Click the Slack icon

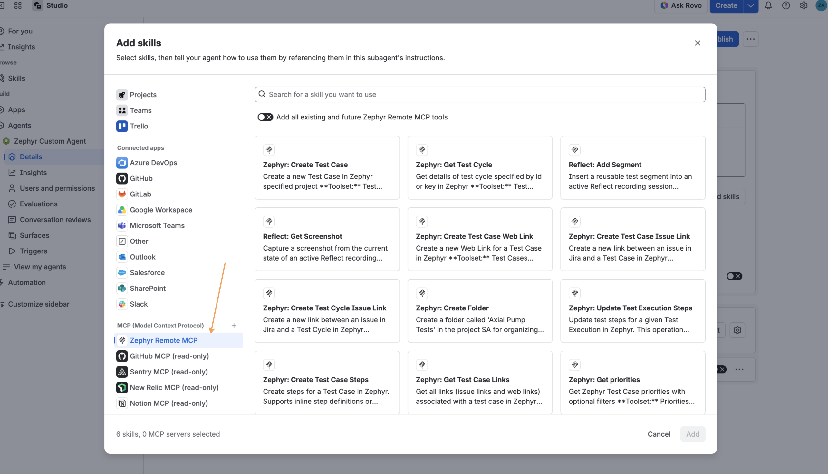(122, 304)
